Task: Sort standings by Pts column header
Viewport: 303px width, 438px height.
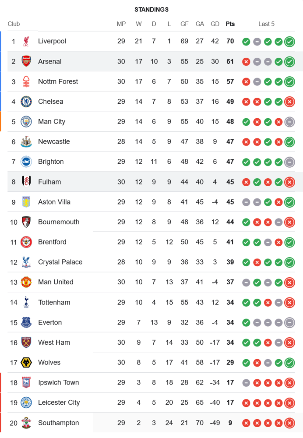Action: pyautogui.click(x=230, y=24)
